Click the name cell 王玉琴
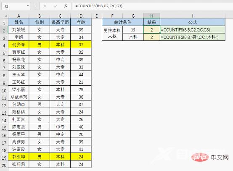This screenshot has height=171, width=233. tap(19, 74)
